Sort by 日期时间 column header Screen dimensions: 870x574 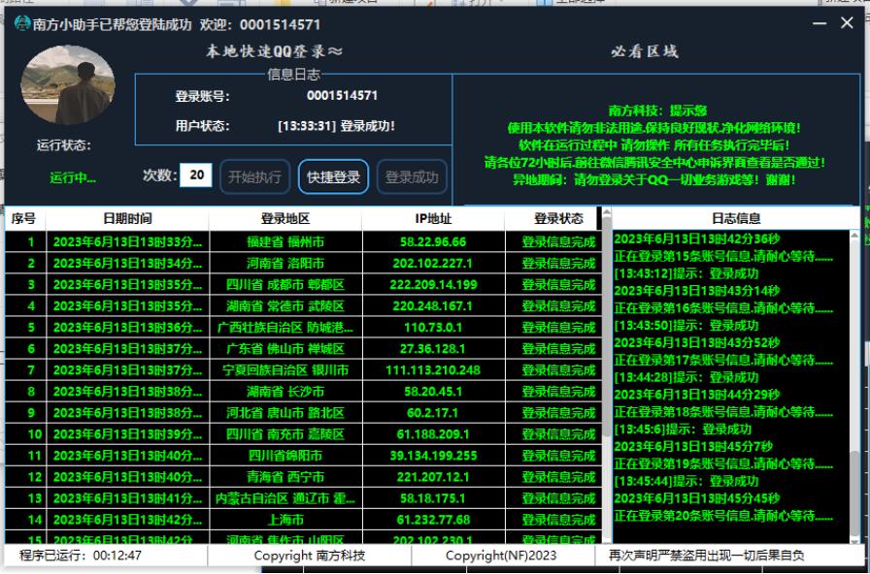(x=127, y=218)
